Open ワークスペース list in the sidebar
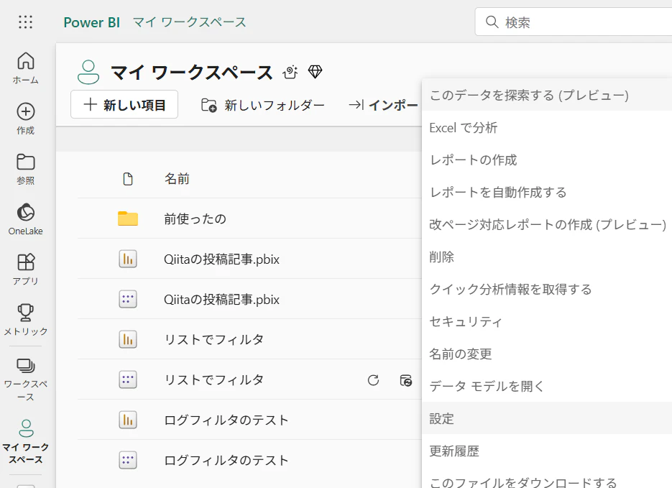Viewport: 672px width, 488px height. click(25, 379)
